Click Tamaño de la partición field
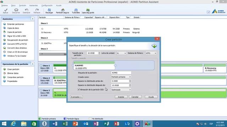The image size is (227, 127). (93, 53)
